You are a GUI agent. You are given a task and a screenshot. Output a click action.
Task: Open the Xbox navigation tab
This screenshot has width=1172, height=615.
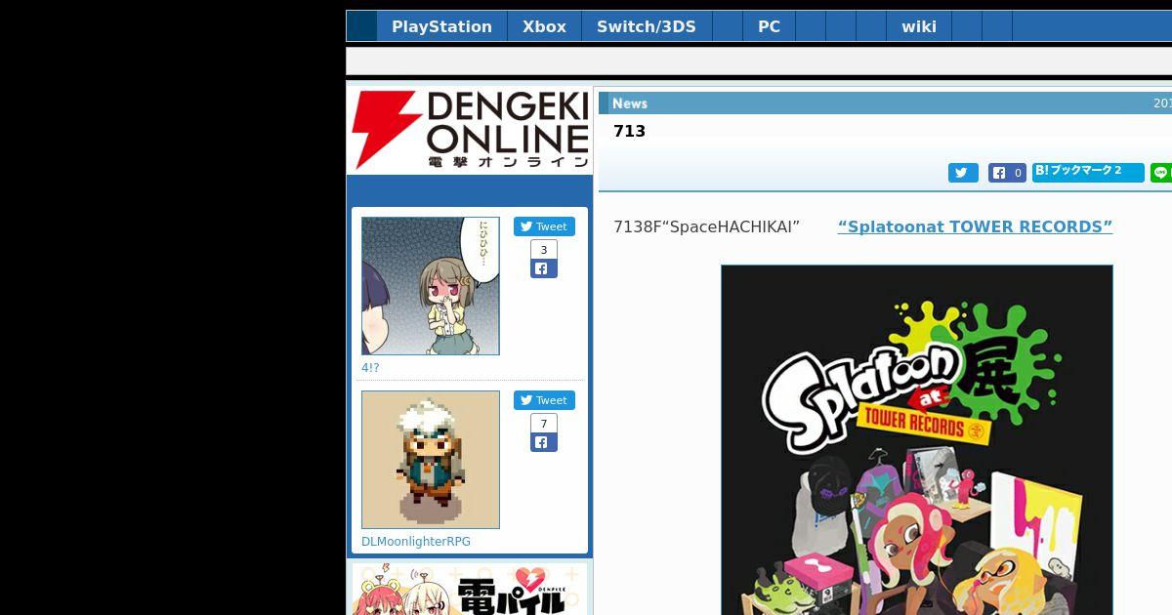tap(544, 26)
